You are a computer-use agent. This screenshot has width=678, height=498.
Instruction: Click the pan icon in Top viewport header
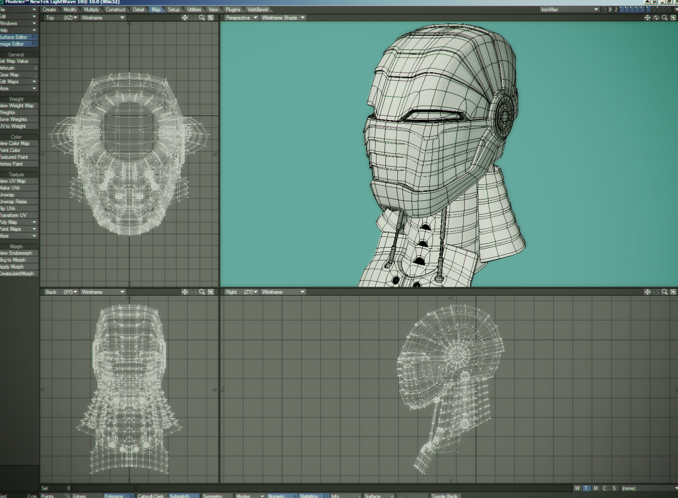184,18
